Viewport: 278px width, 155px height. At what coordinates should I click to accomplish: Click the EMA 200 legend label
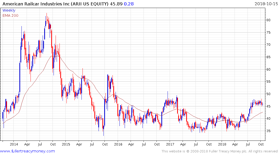click(x=10, y=16)
